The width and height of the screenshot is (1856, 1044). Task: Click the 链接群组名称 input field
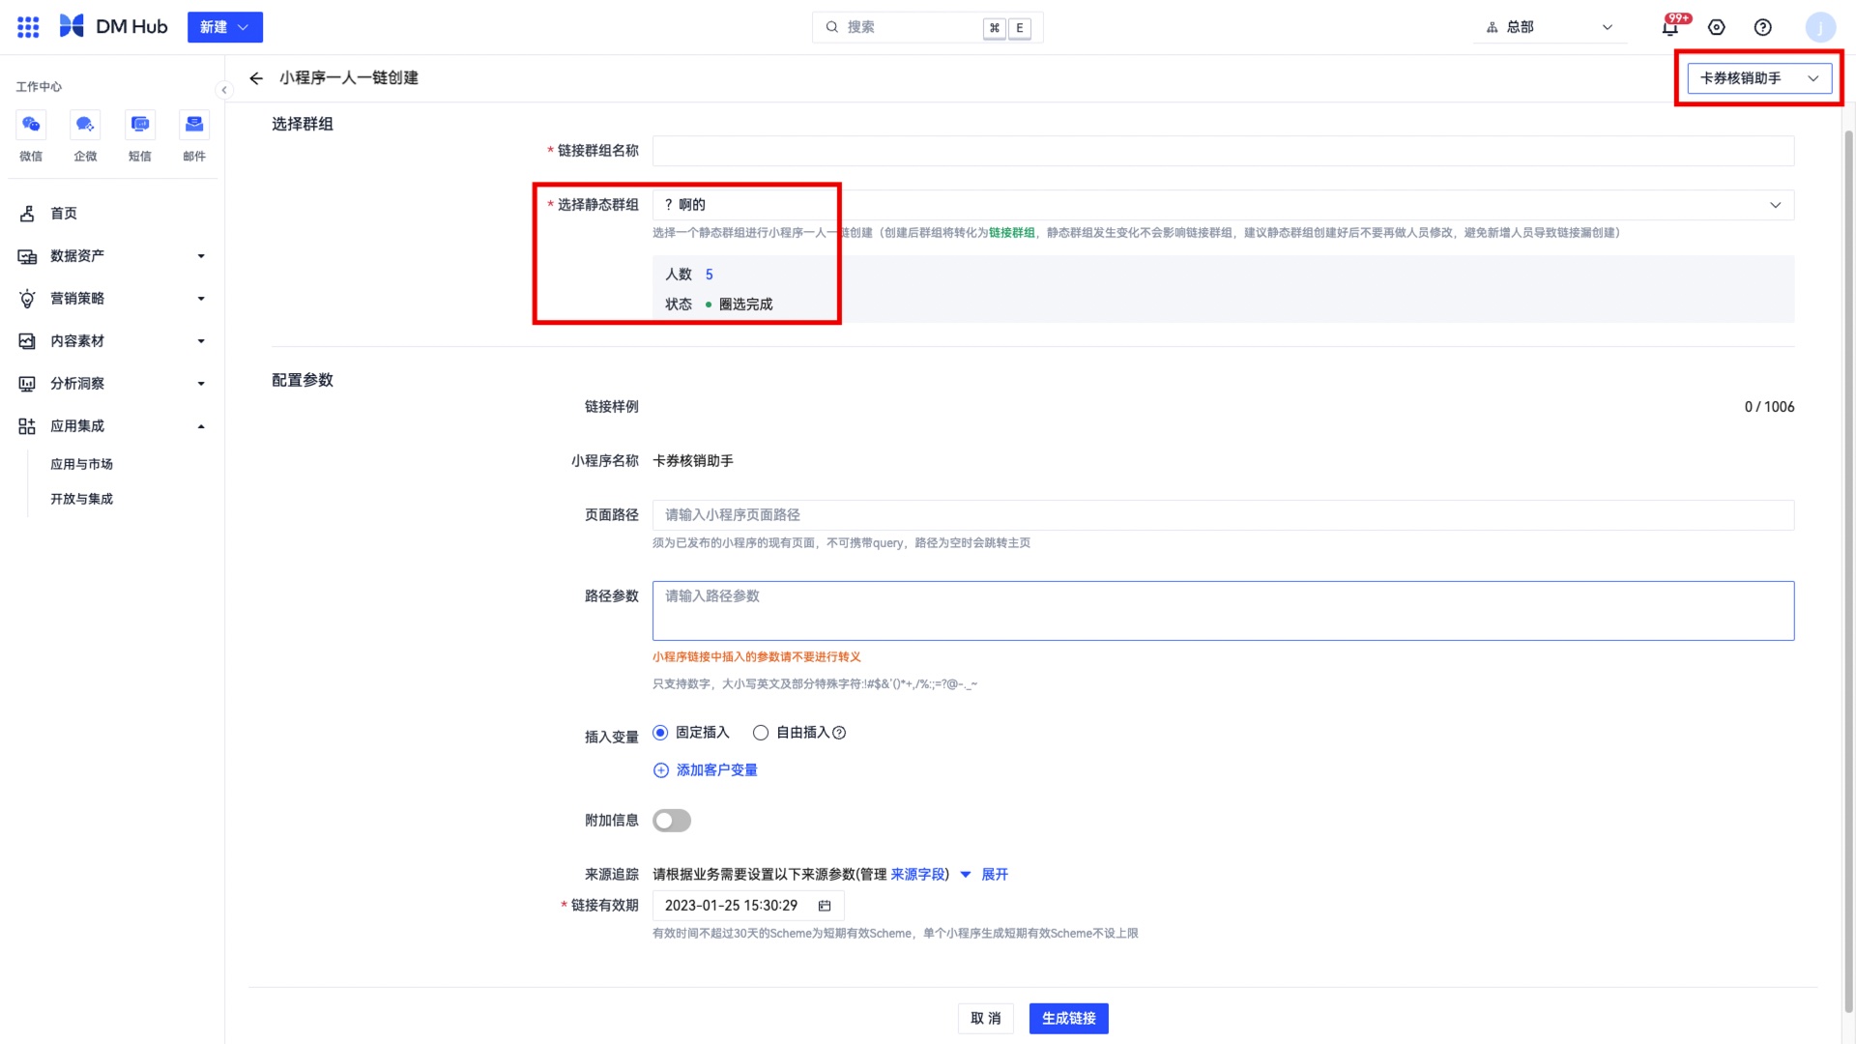tap(1223, 151)
